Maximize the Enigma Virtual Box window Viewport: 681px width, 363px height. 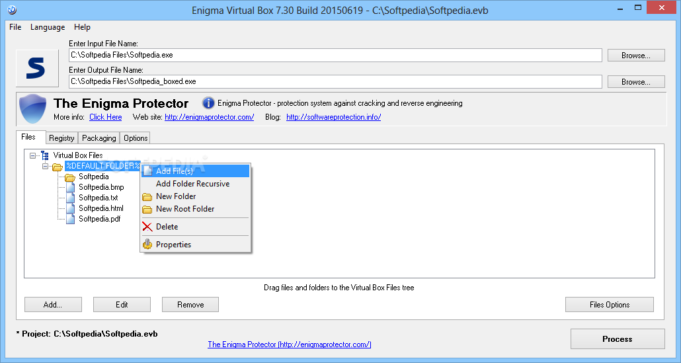pyautogui.click(x=638, y=7)
